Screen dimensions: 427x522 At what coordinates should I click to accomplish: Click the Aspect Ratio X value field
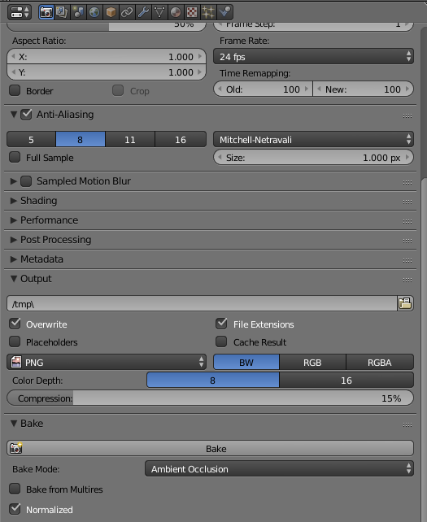point(107,57)
